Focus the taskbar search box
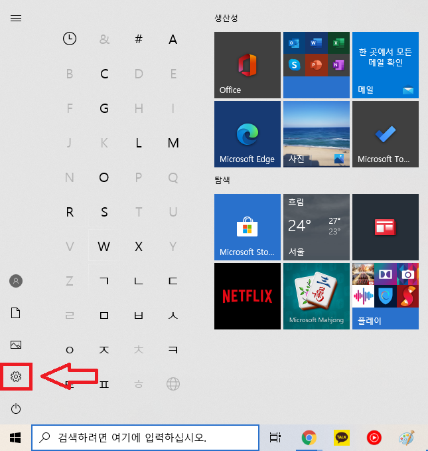The height and width of the screenshot is (451, 428). coord(145,438)
